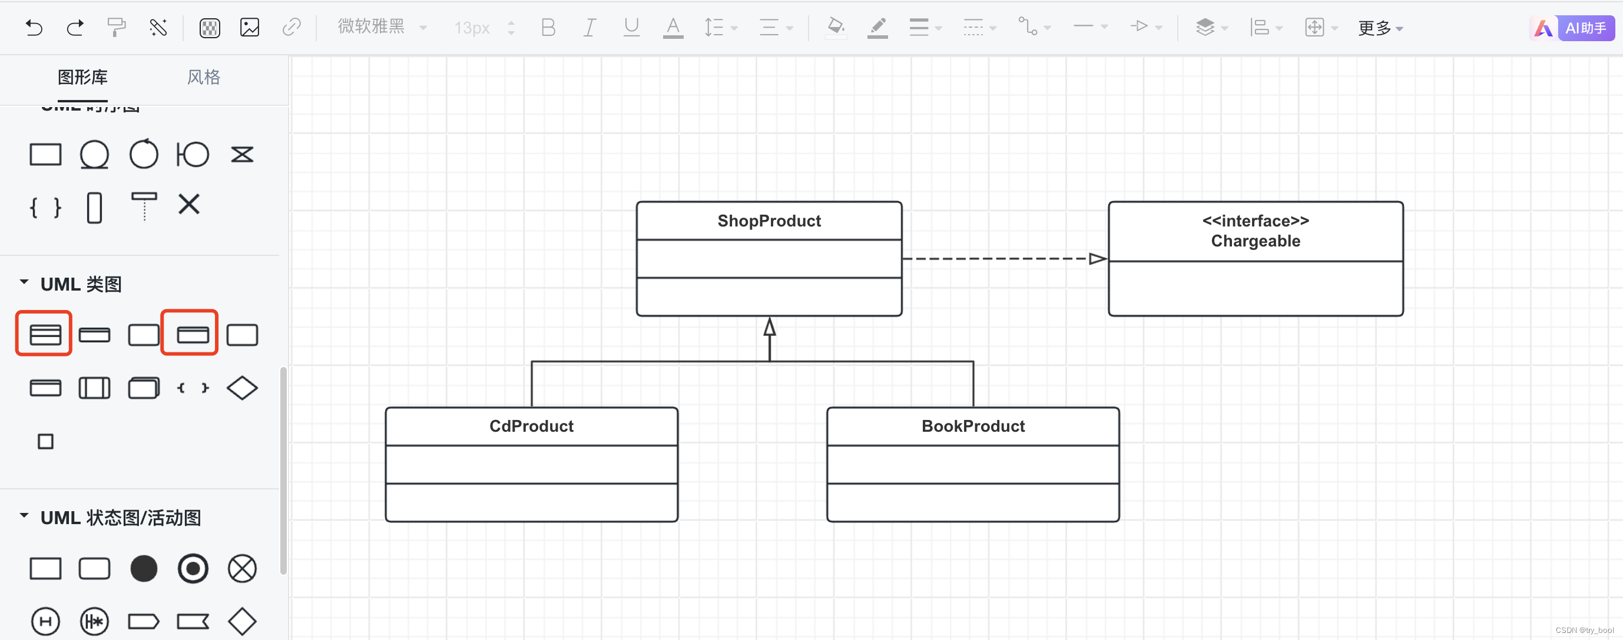Choose the diamond shape in UML class library
Screen dimensions: 1623x640
[x=242, y=388]
